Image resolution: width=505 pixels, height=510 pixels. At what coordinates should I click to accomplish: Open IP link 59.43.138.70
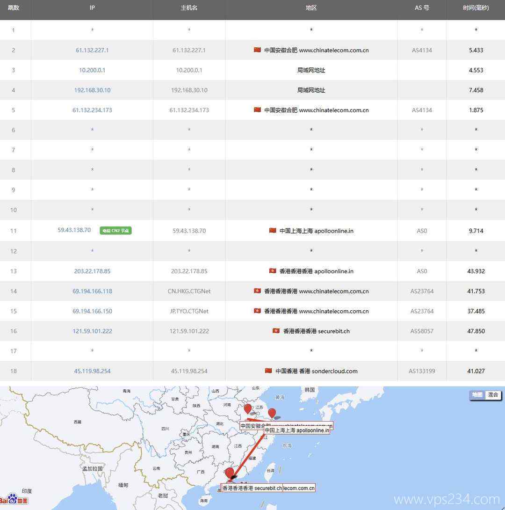click(74, 230)
